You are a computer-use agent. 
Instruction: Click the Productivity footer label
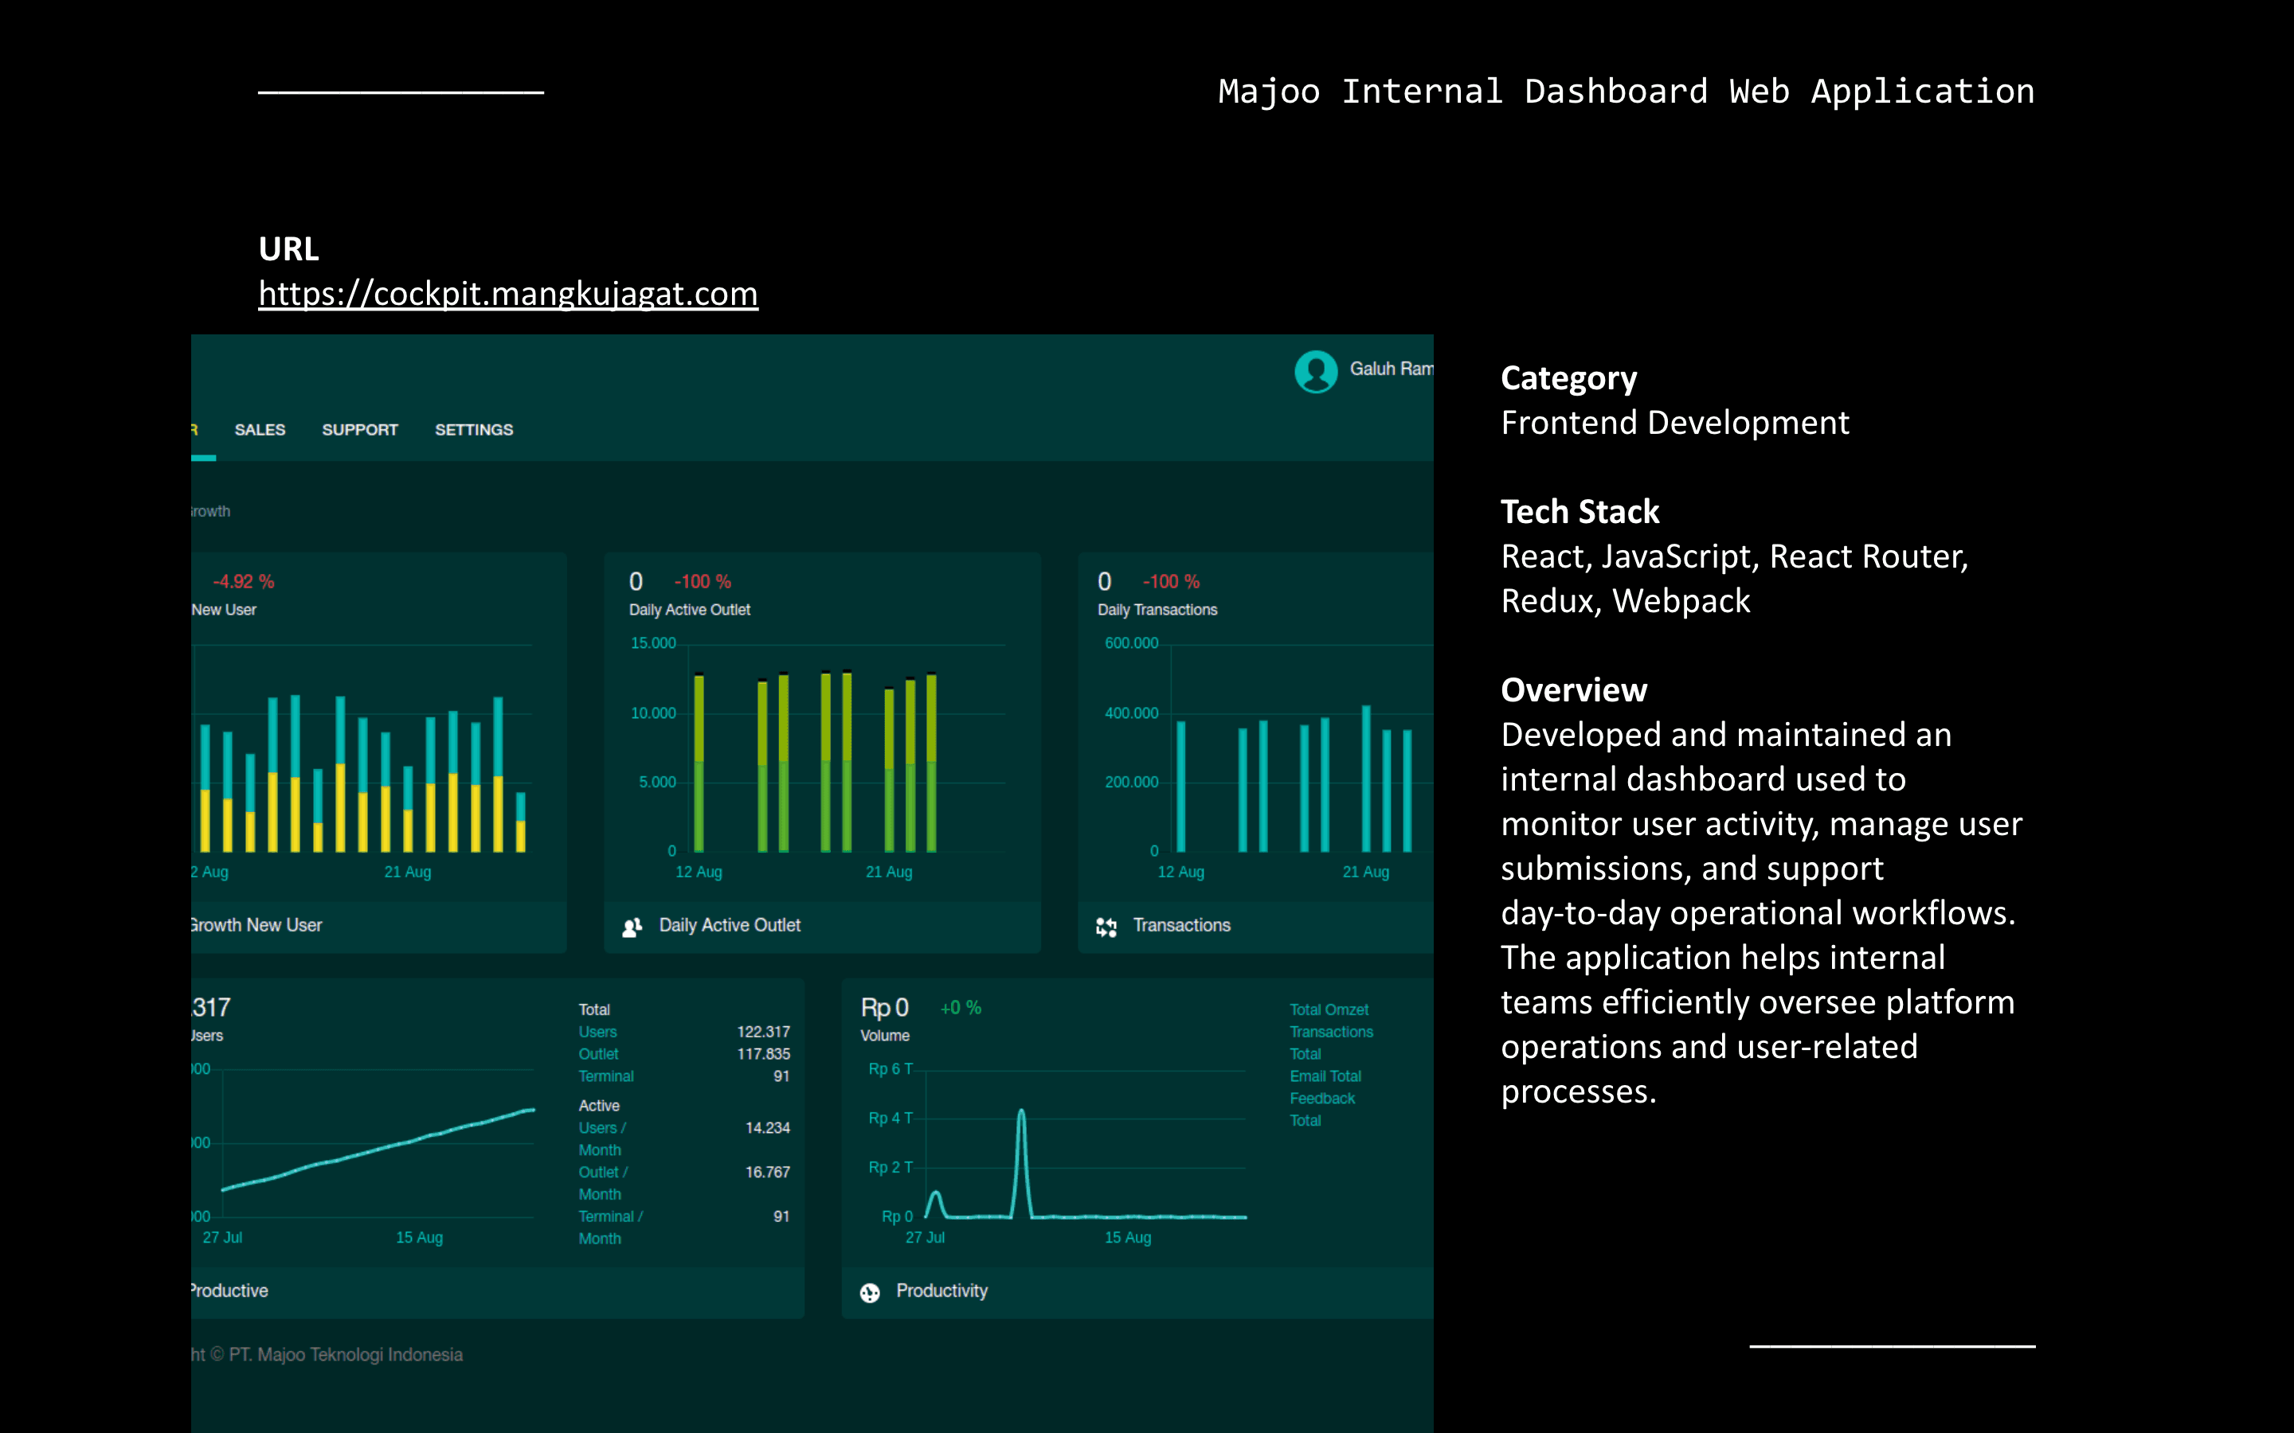[942, 1290]
